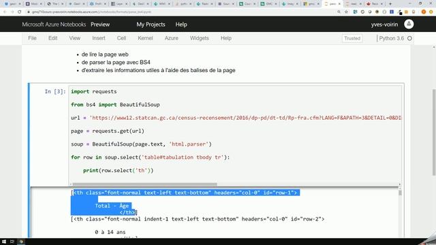
Task: Click the 'print(row.select('th'))' line
Action: point(118,170)
